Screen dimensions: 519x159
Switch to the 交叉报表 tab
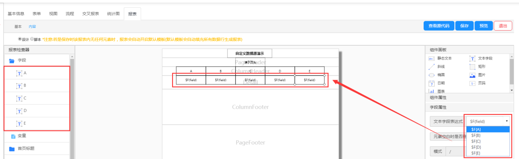(x=90, y=13)
